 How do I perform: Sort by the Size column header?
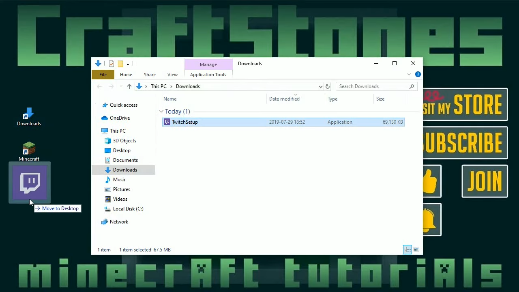click(390, 99)
